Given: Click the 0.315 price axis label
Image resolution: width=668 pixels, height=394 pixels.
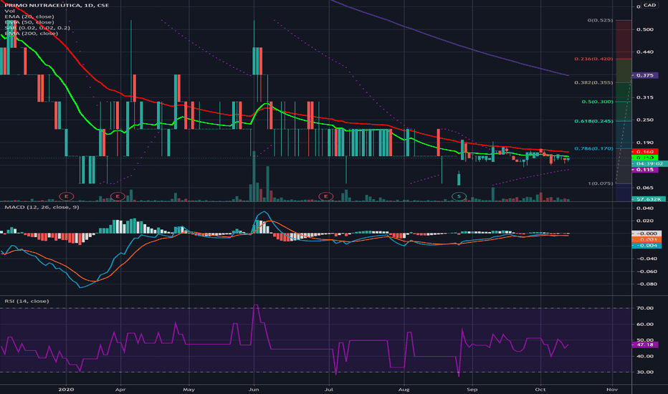Looking at the screenshot, I should [x=644, y=97].
